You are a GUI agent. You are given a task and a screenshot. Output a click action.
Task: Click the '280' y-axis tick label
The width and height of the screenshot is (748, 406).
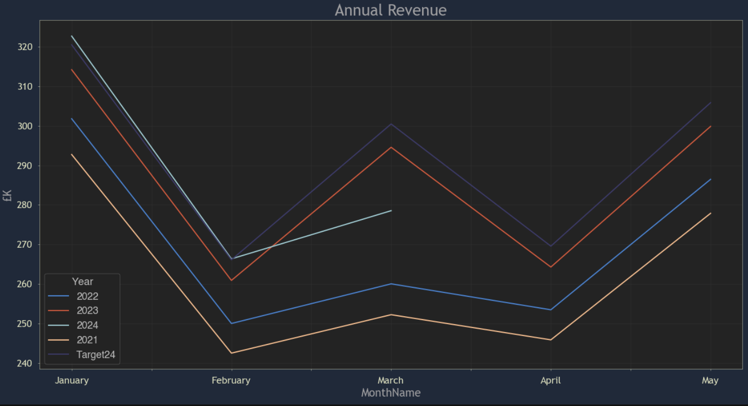(x=25, y=205)
